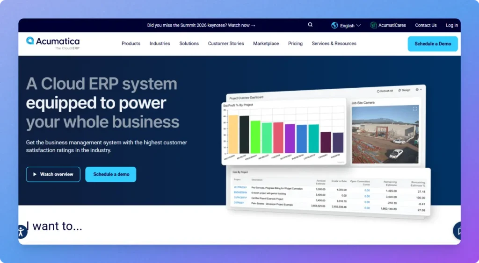
Task: Open project link BUDGETBYM in table
Action: pyautogui.click(x=240, y=192)
